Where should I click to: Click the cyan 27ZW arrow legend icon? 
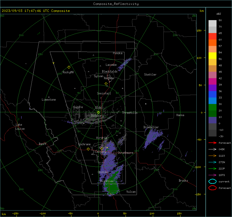212,162
